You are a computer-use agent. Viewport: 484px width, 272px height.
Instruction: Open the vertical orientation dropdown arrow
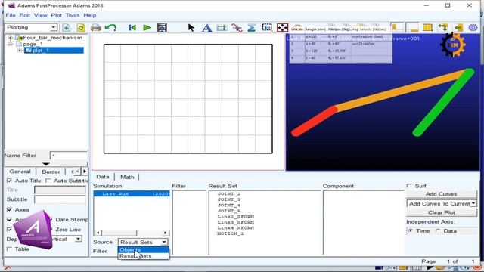[79, 239]
